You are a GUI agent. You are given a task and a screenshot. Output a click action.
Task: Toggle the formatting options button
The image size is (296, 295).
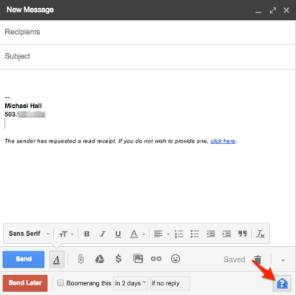[x=57, y=260]
